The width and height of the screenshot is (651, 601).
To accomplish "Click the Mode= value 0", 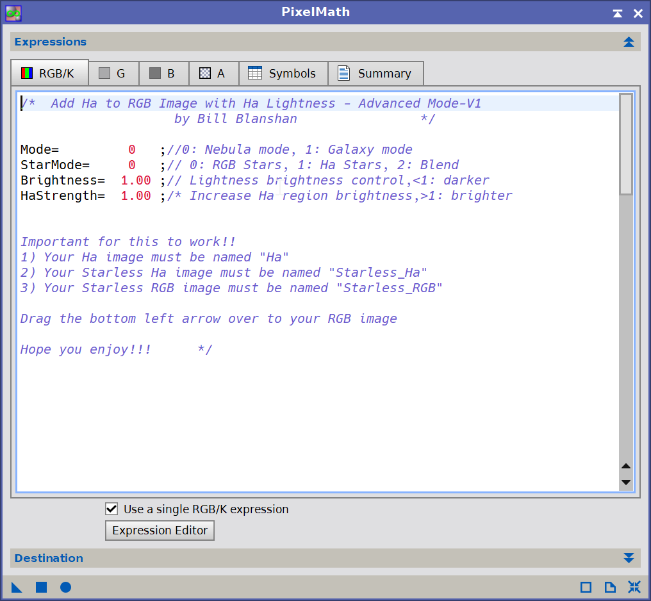I will point(131,149).
